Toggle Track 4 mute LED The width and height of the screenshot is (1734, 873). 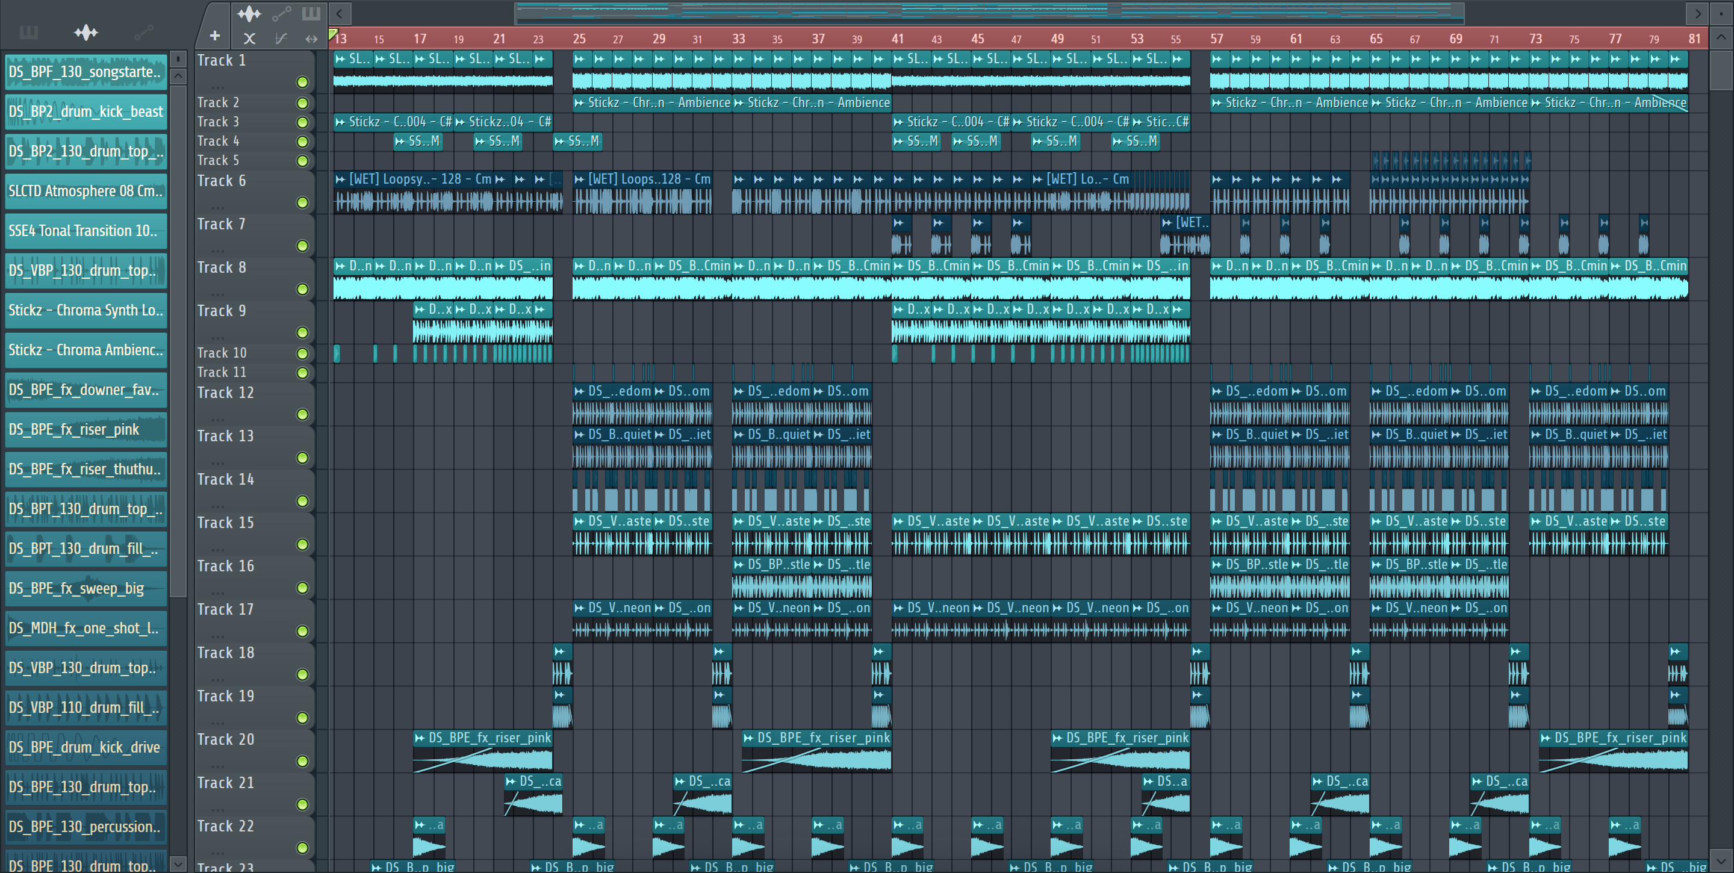[x=303, y=142]
